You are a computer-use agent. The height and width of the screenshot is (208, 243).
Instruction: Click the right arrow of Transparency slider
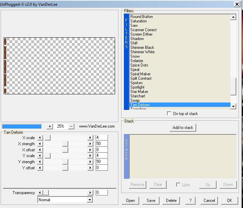pyautogui.click(x=90, y=192)
